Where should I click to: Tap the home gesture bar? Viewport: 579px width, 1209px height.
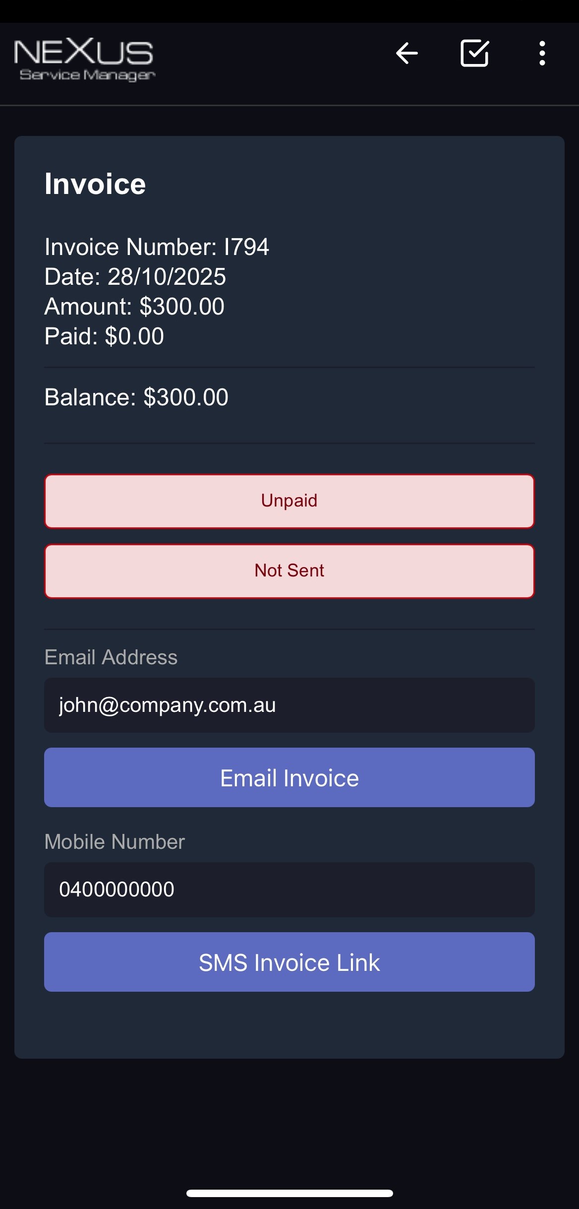coord(289,1193)
